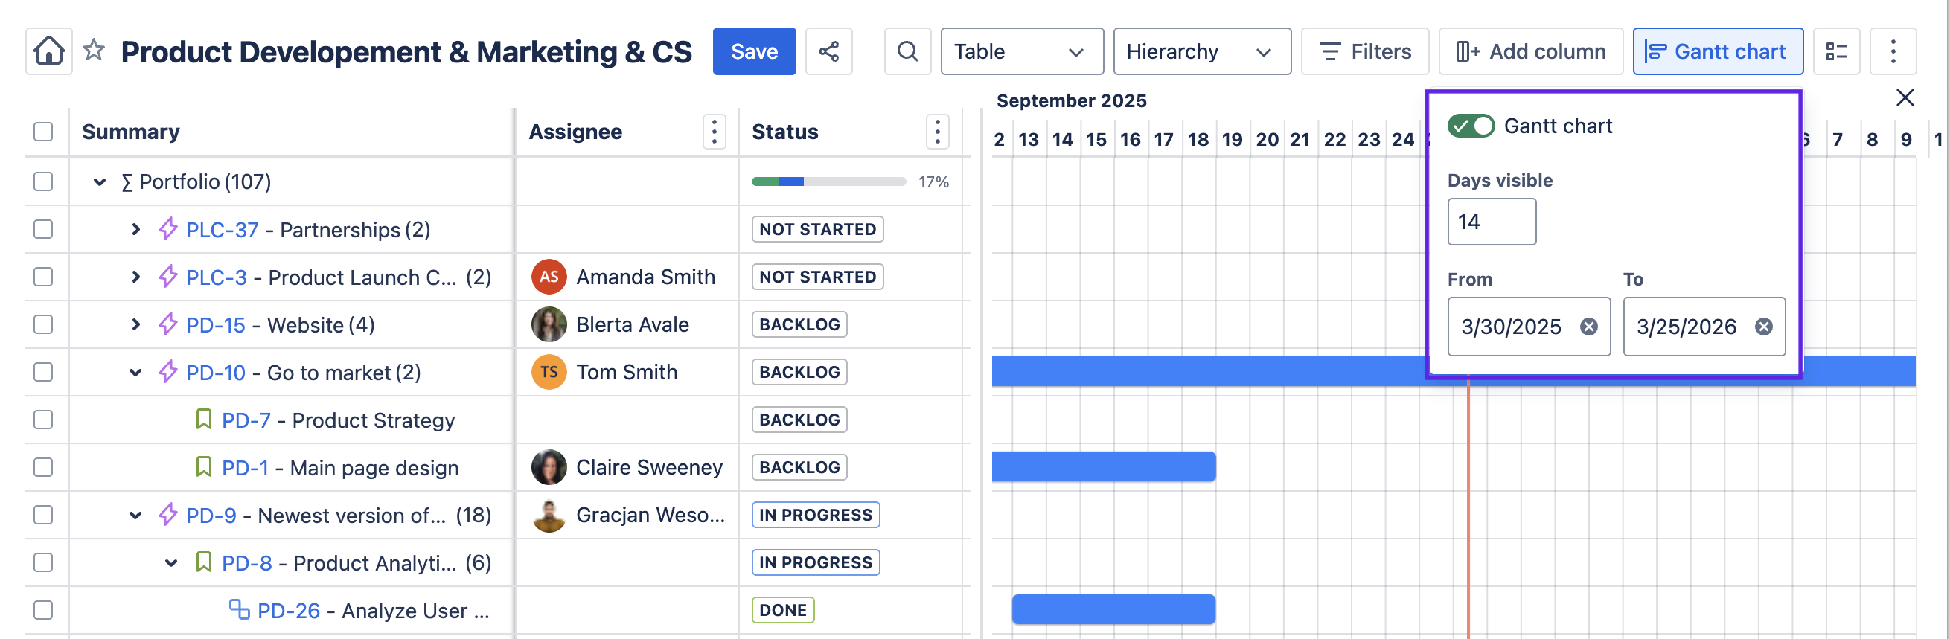Click the search magnifier icon
This screenshot has height=639, width=1950.
(907, 51)
